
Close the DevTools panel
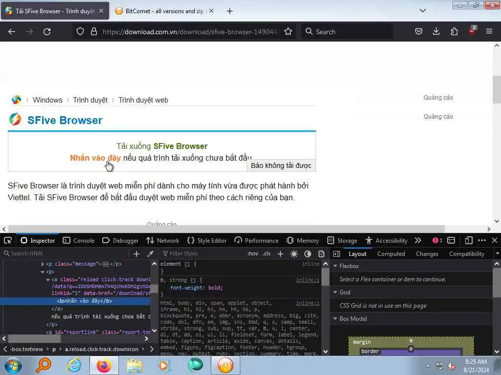(494, 240)
